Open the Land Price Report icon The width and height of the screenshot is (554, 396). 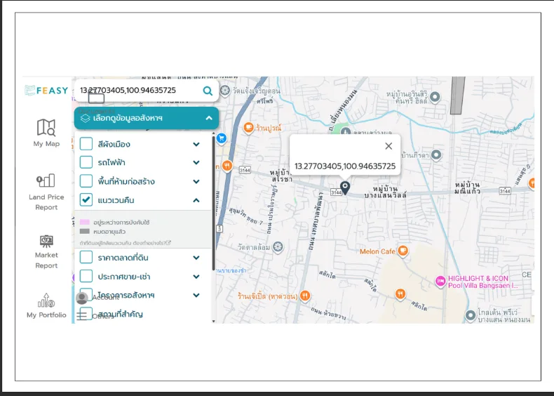(x=46, y=180)
